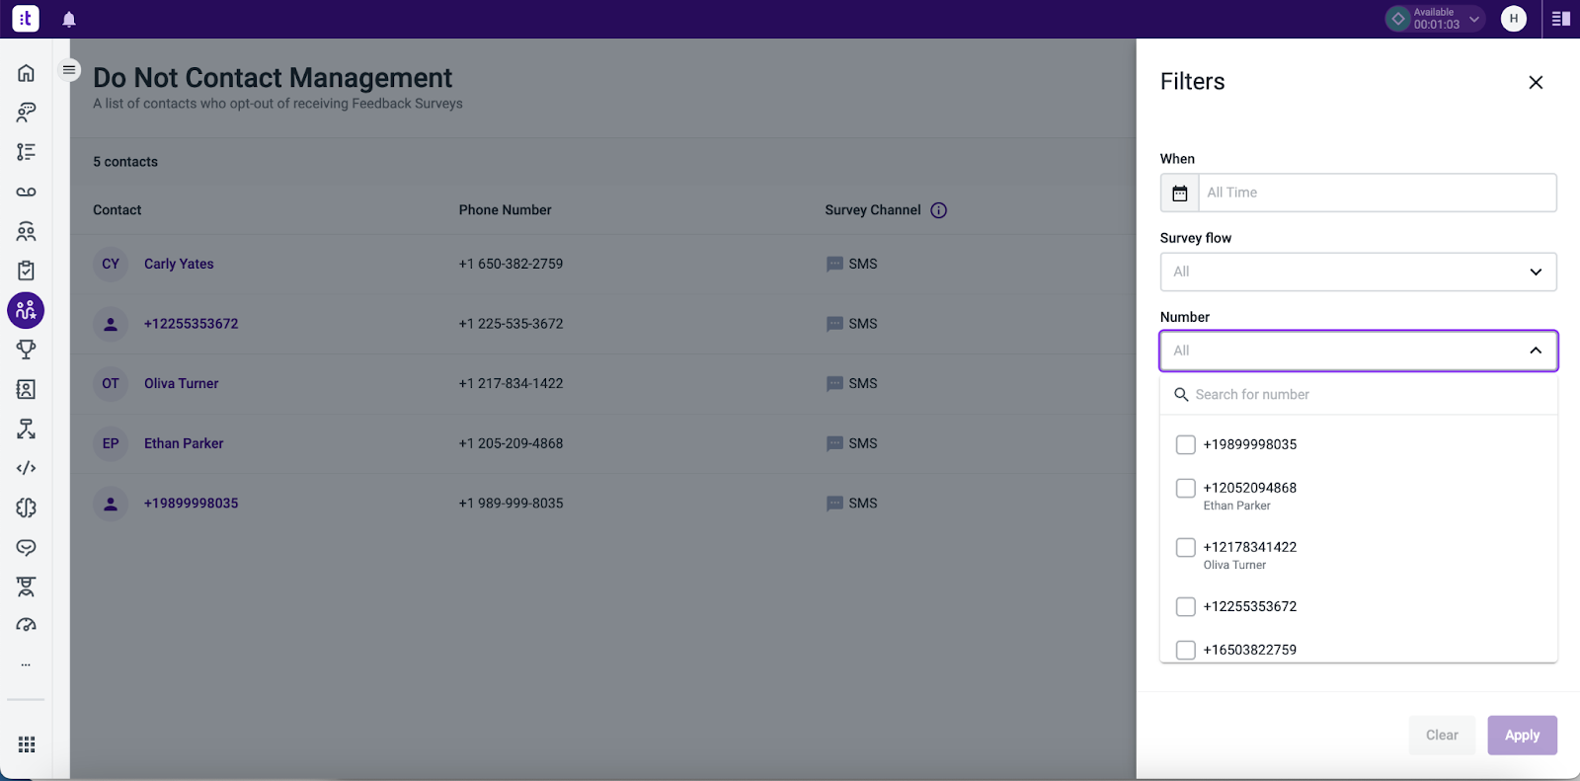
Task: Open the +12255353672 contact link
Action: tap(191, 324)
